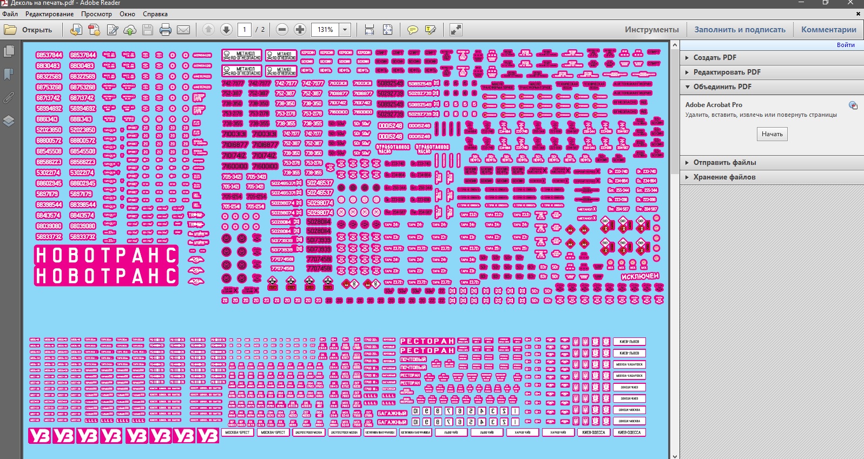Go to the next page with the down arrow
The width and height of the screenshot is (864, 459).
tap(226, 30)
